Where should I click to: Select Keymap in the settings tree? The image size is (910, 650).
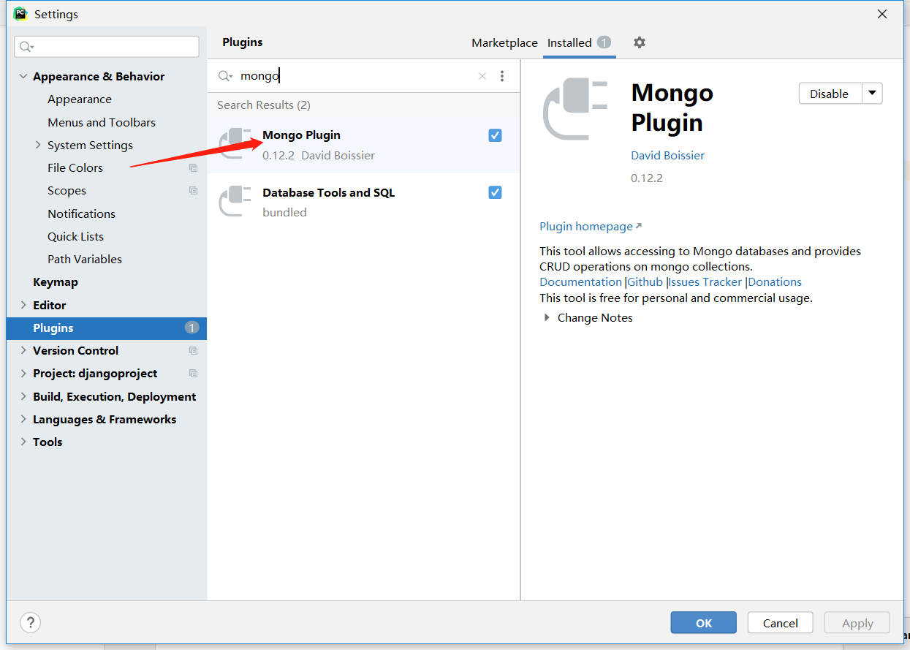56,282
